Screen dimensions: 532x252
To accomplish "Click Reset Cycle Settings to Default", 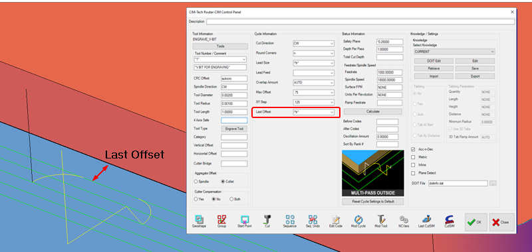I will (x=373, y=202).
